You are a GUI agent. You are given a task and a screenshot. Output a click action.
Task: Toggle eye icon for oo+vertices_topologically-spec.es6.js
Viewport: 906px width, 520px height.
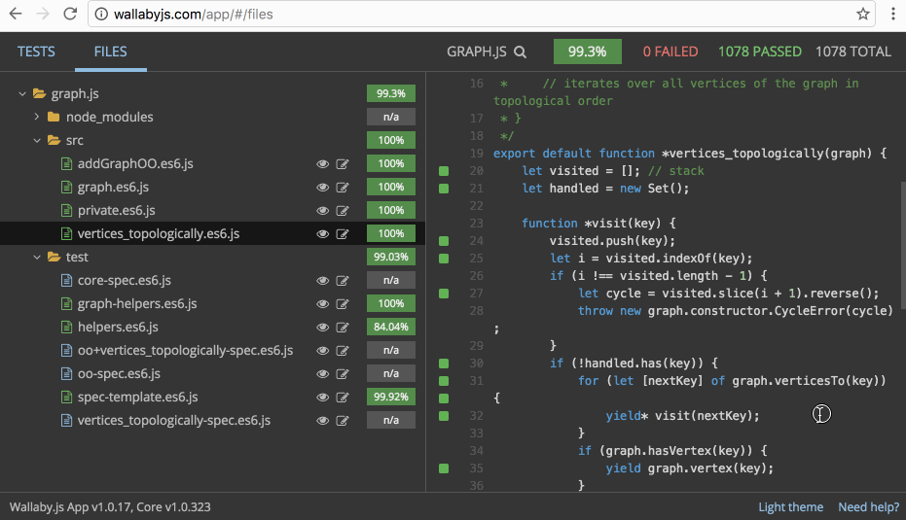point(322,350)
